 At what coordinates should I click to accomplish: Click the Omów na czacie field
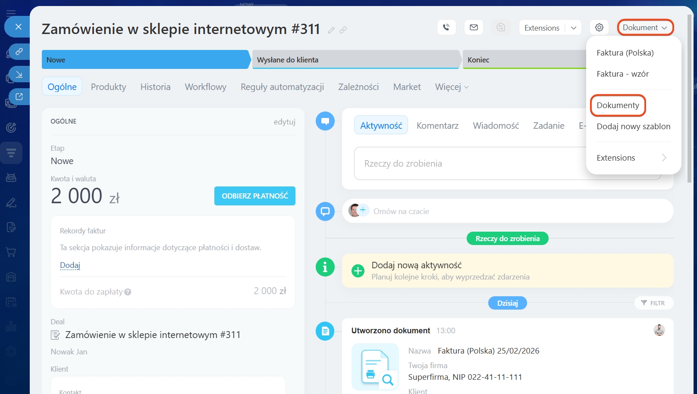tap(508, 211)
